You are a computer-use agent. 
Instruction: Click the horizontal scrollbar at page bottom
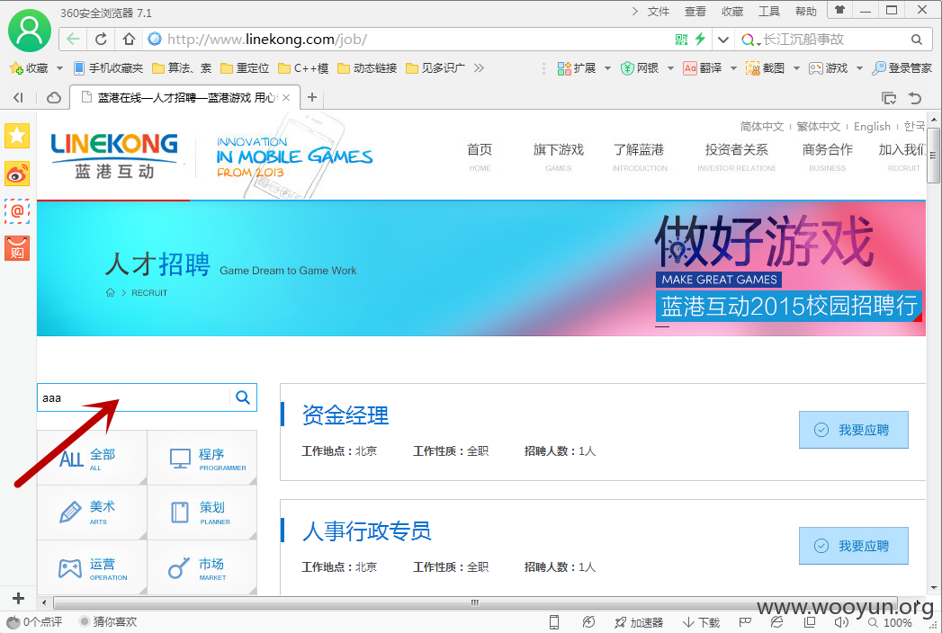point(475,602)
